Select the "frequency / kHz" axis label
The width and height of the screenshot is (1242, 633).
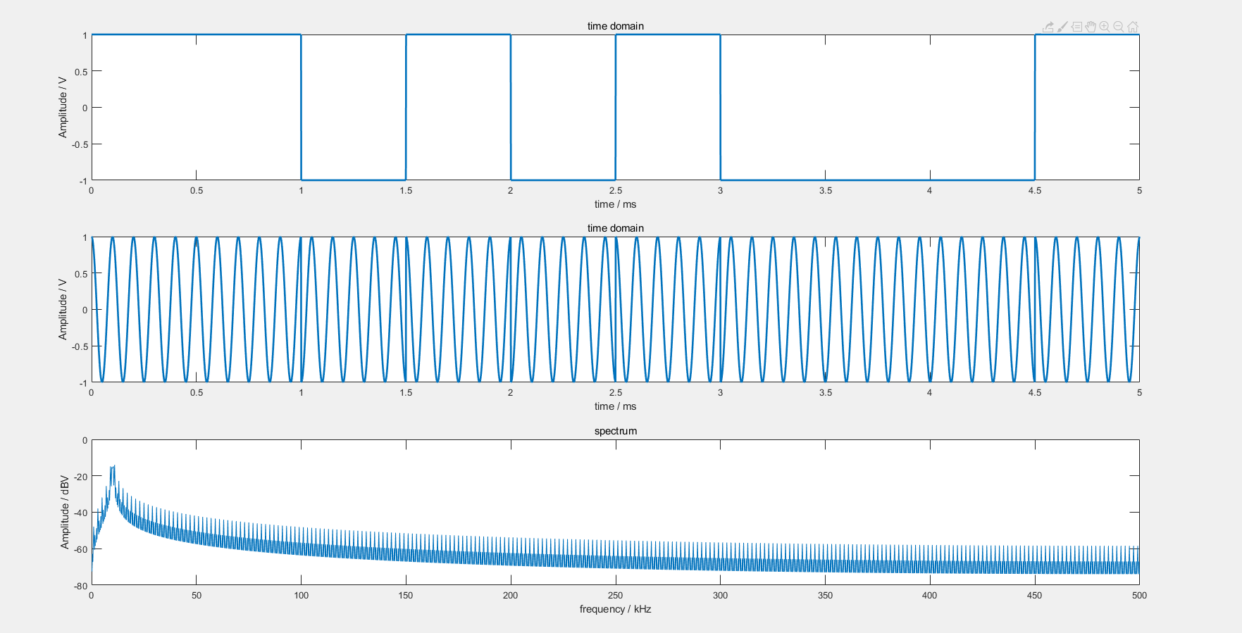[x=615, y=609]
